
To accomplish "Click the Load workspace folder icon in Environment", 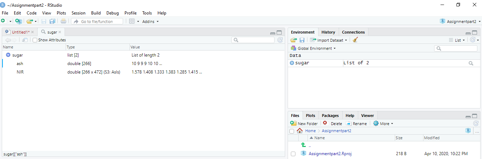I will click(x=294, y=40).
